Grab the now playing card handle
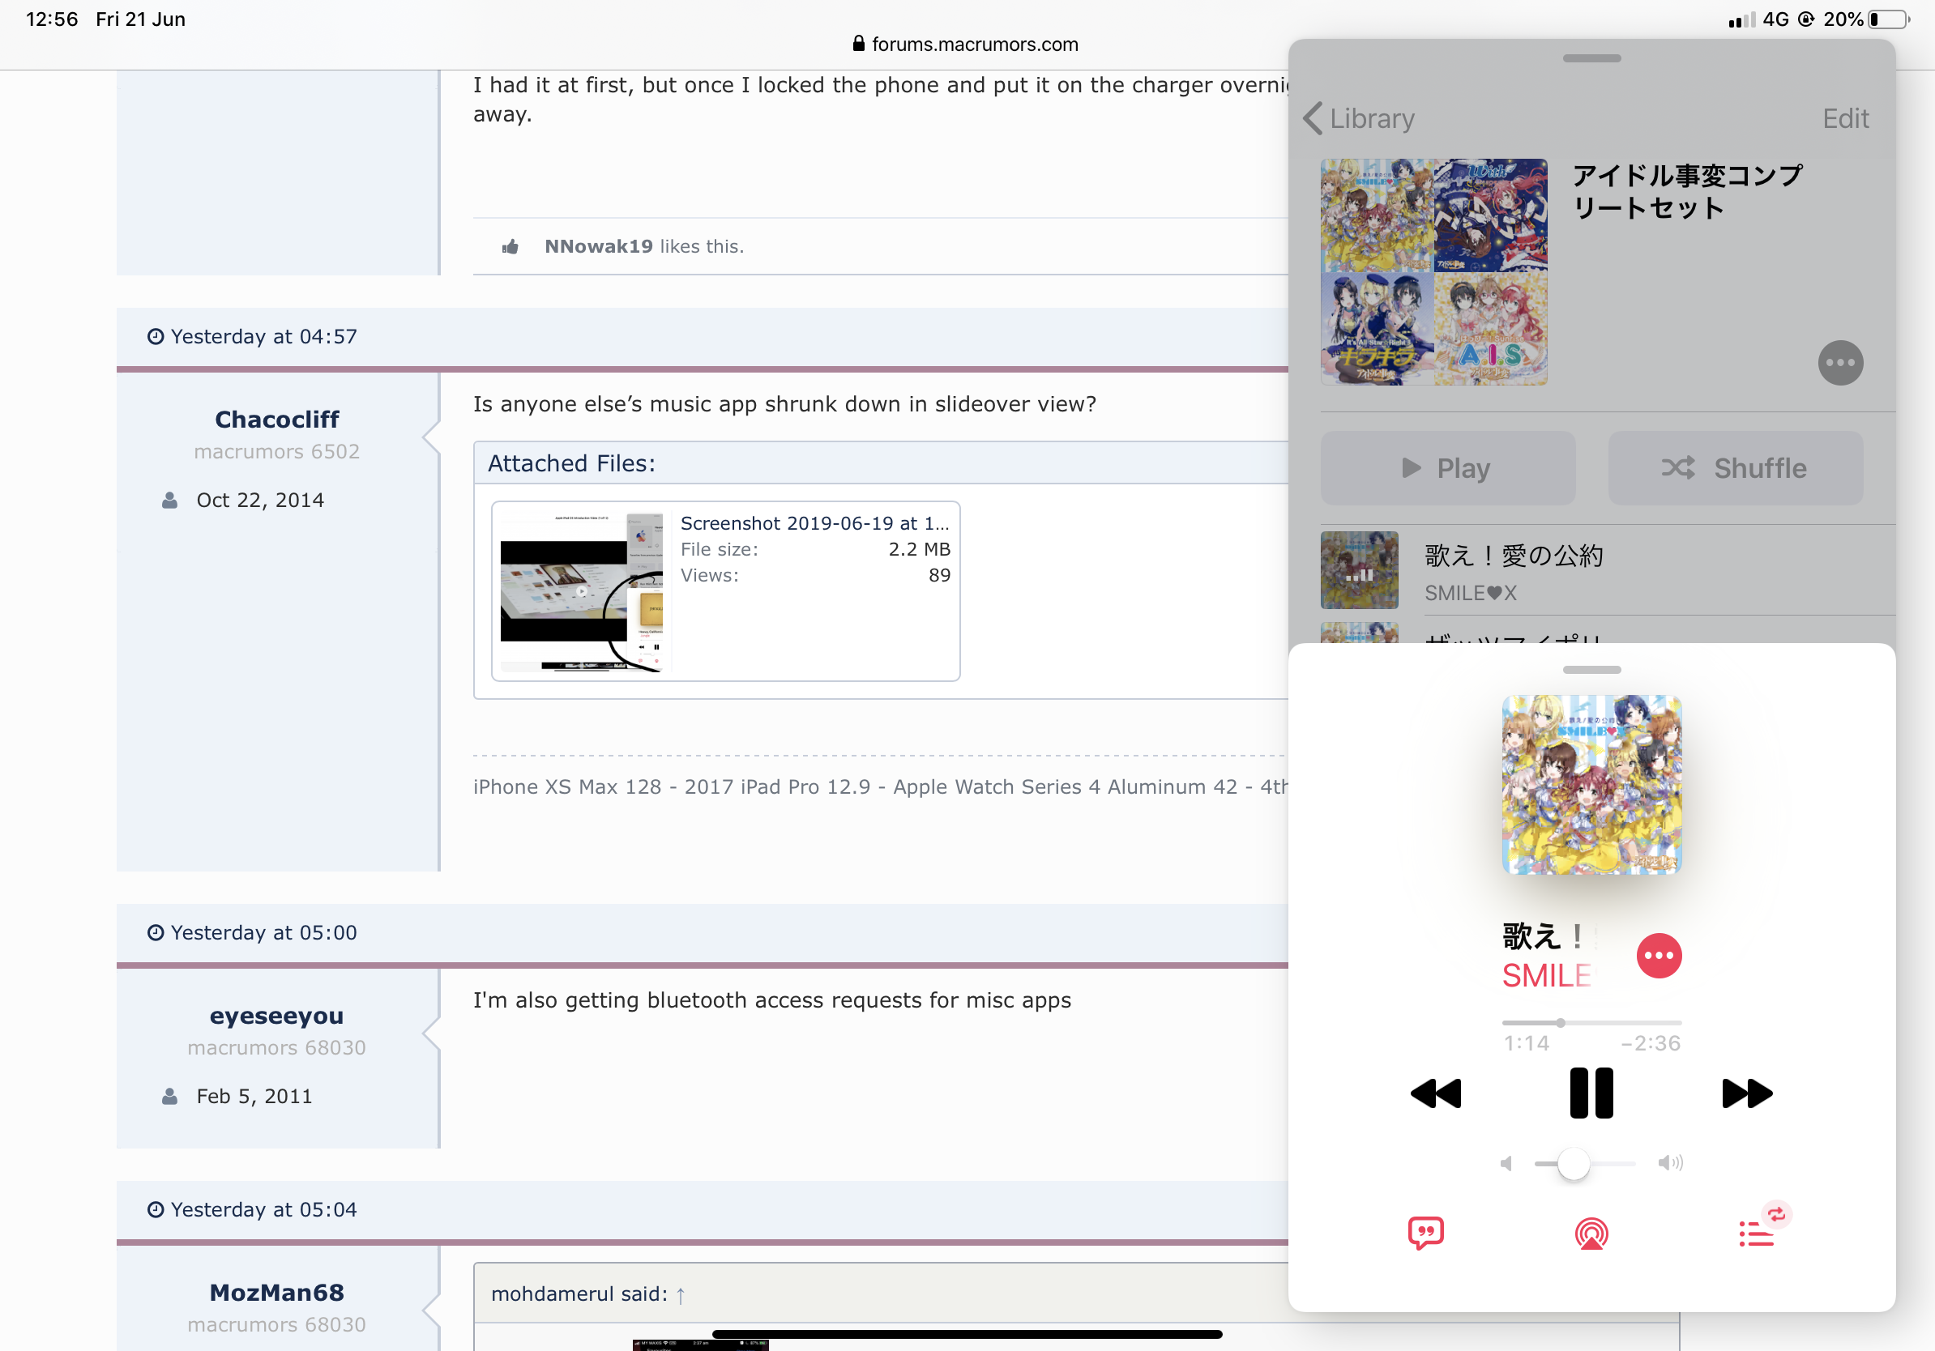 click(x=1591, y=670)
